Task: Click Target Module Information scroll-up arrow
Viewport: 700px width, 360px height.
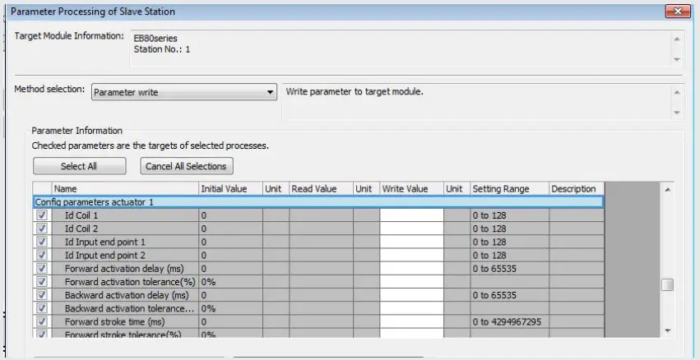Action: coord(677,39)
